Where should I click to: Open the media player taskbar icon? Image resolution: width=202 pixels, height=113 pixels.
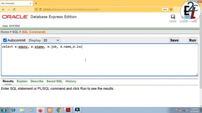31,110
